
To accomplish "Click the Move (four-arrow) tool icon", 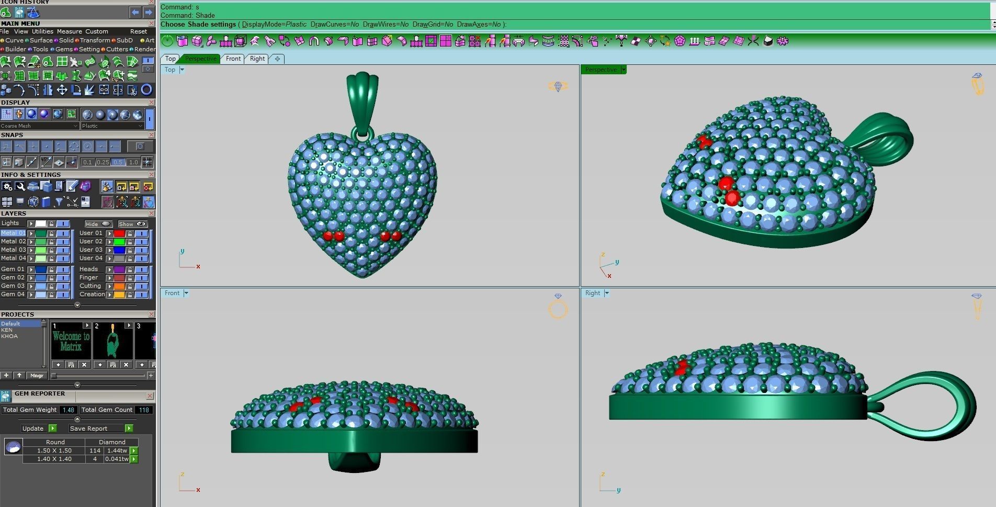I will (62, 90).
